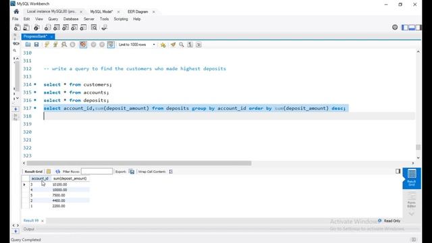Open a script file in this editor

(28, 45)
